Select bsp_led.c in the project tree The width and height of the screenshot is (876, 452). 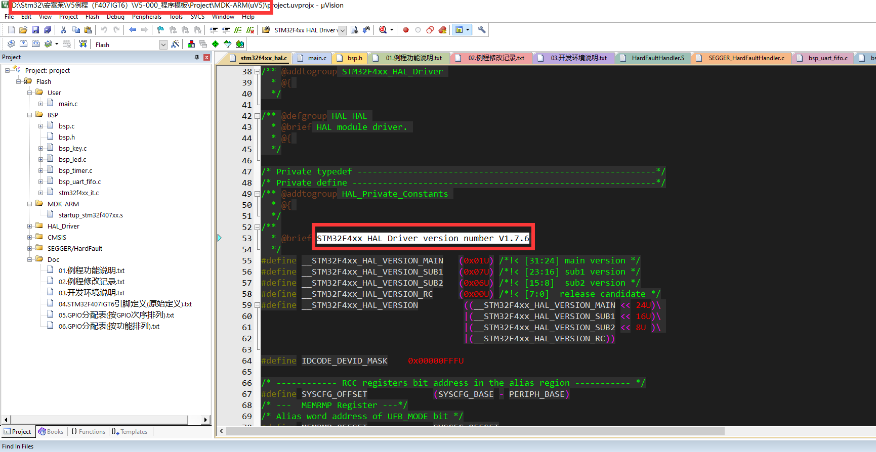pyautogui.click(x=72, y=159)
